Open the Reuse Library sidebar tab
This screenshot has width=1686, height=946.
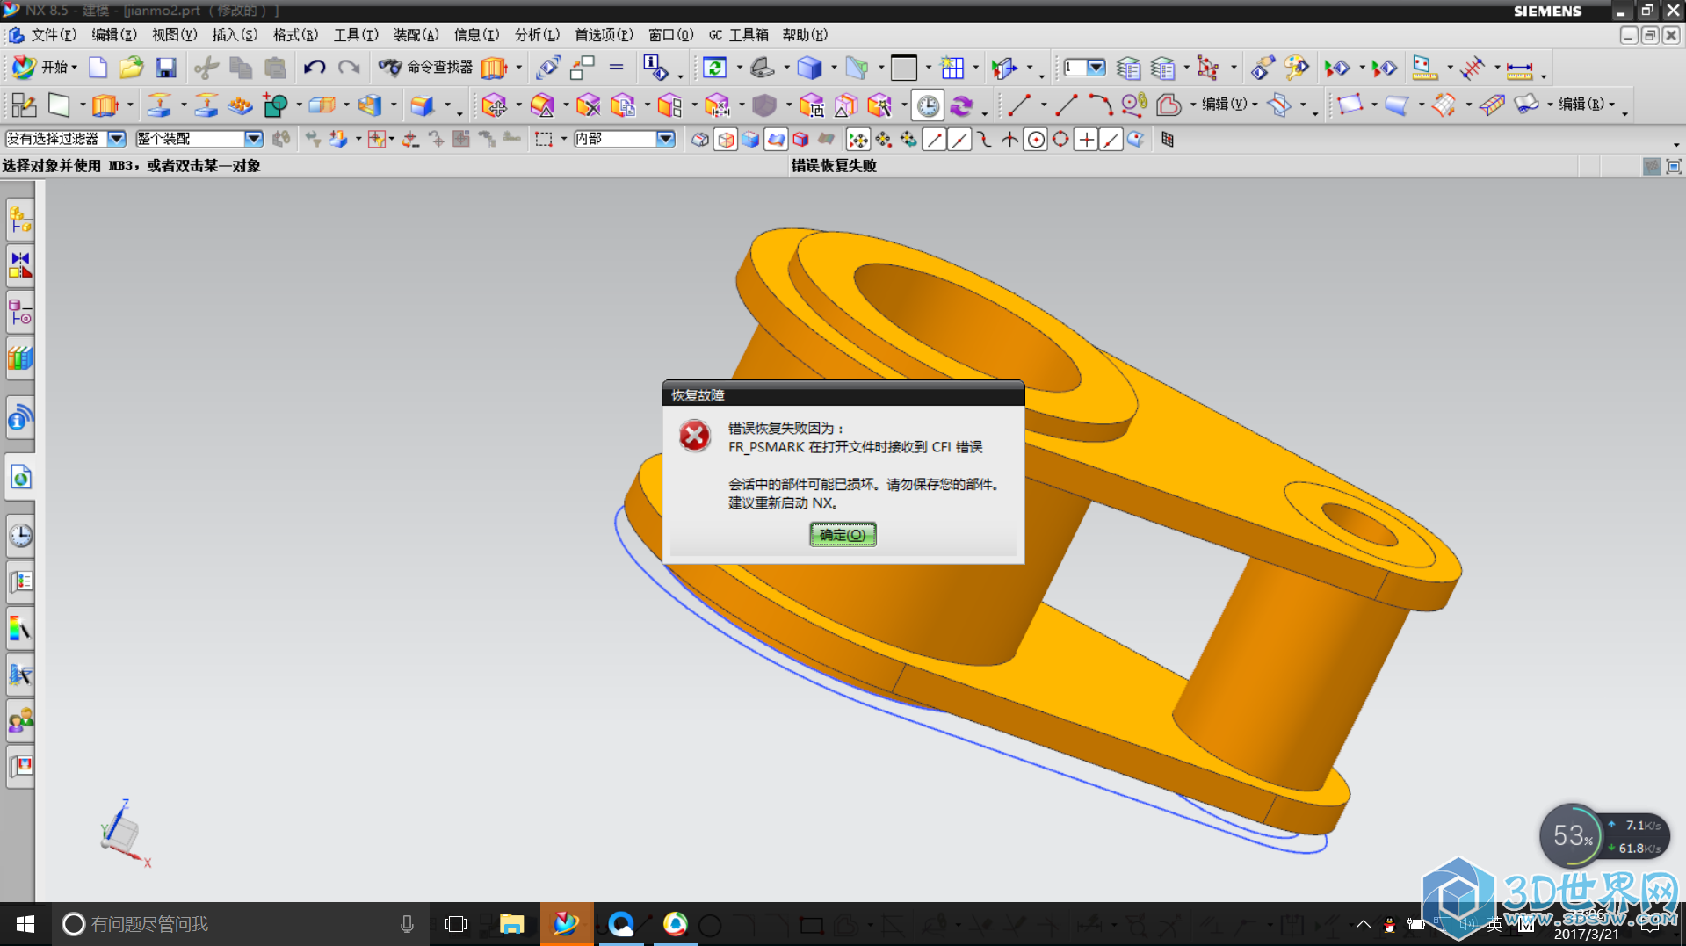pyautogui.click(x=20, y=358)
